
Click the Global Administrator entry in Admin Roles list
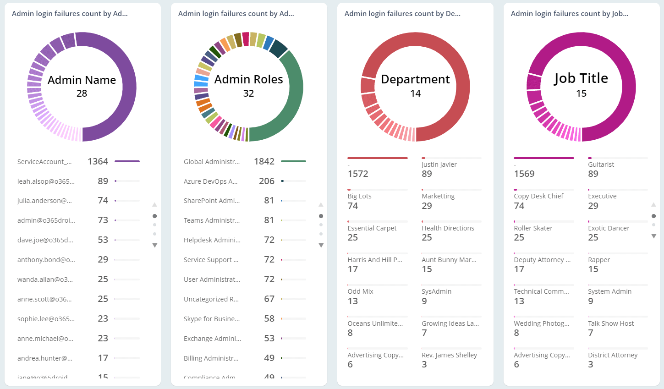212,161
